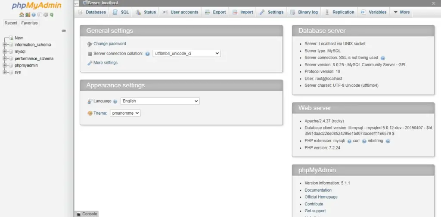Collapse navigation panel arrow in top bar

(77, 3)
